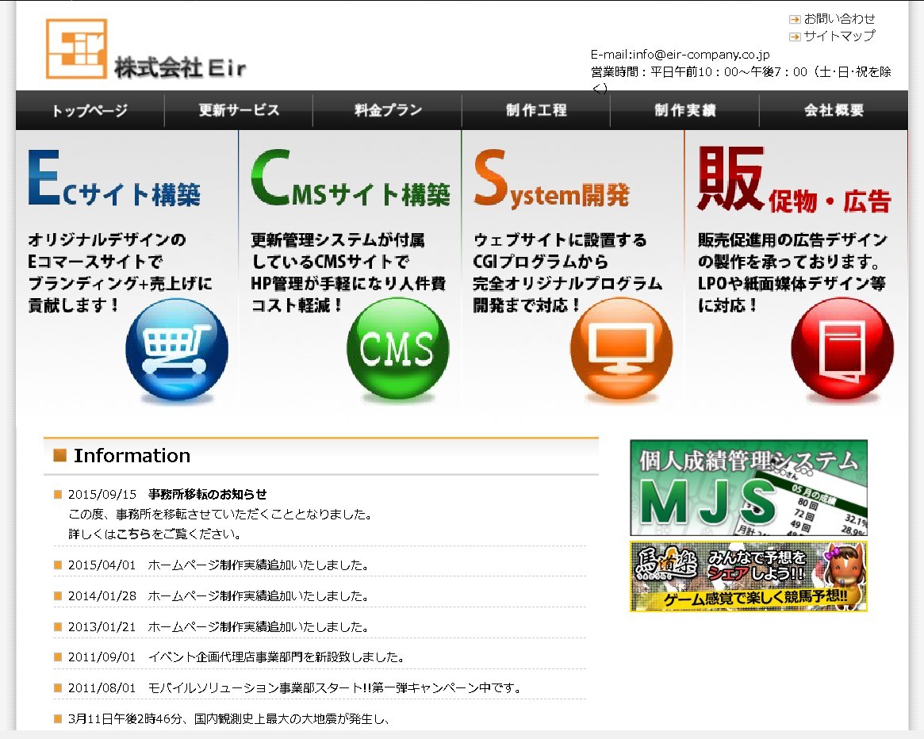Open the MJS 個人成績管理システム banner
Image resolution: width=924 pixels, height=739 pixels.
pyautogui.click(x=748, y=488)
